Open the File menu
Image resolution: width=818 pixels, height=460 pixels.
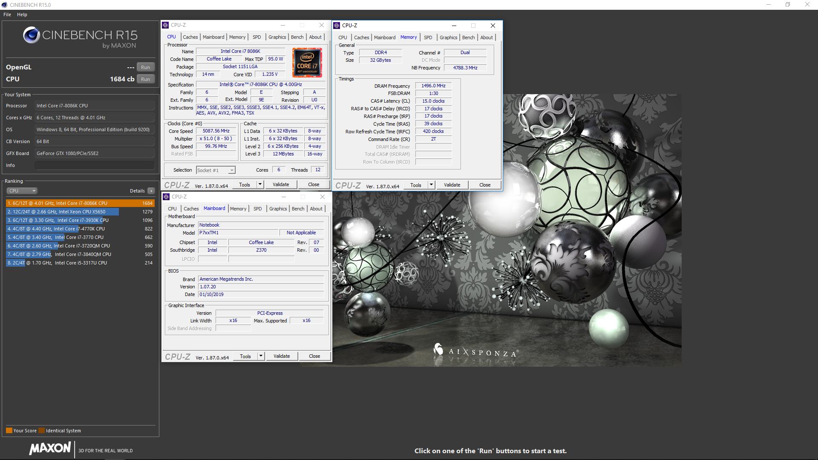coord(7,14)
